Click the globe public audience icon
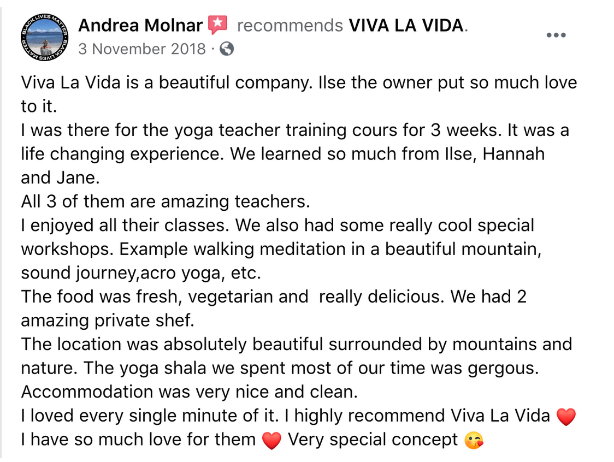This screenshot has height=462, width=614. 227,49
